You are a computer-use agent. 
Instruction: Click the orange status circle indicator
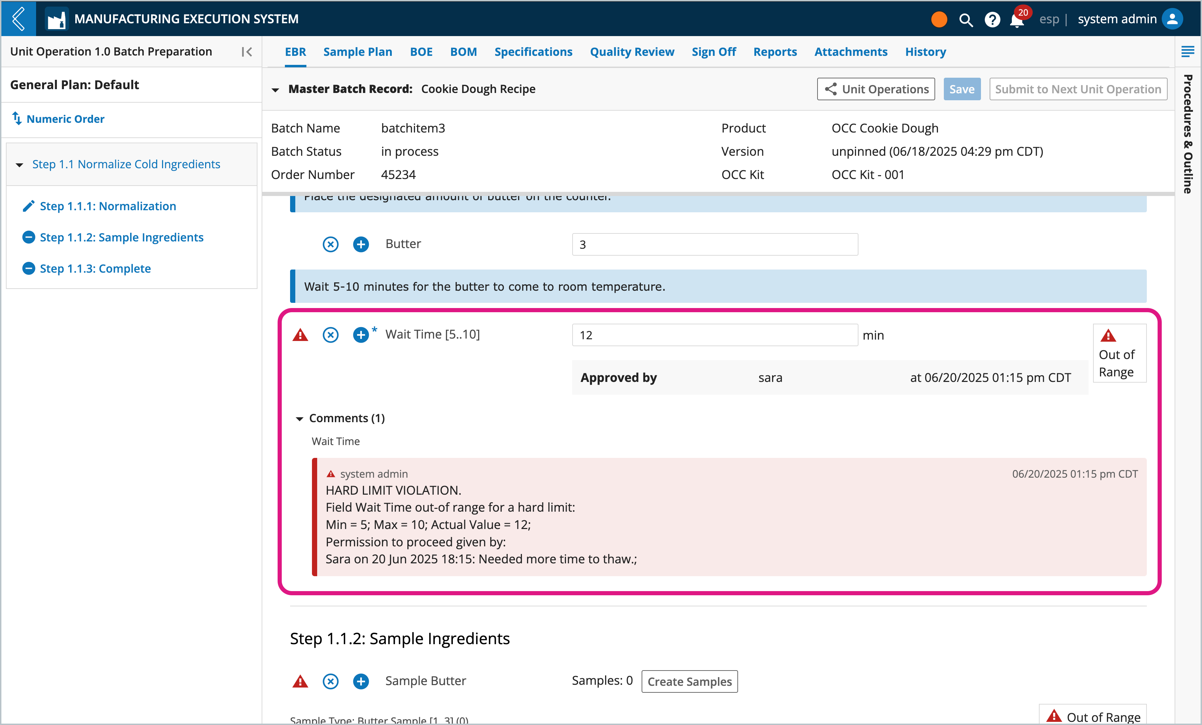pyautogui.click(x=939, y=19)
